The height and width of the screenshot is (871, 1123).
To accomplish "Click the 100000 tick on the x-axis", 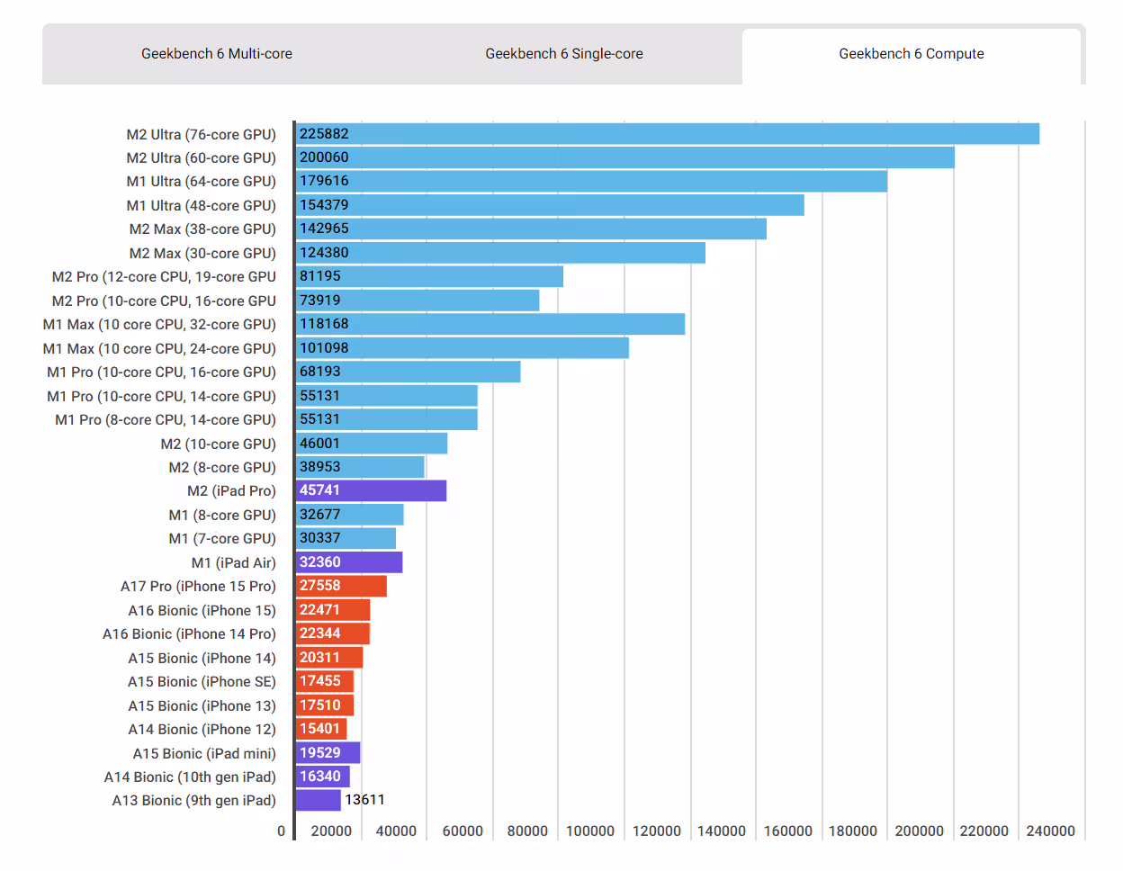I will [x=590, y=831].
